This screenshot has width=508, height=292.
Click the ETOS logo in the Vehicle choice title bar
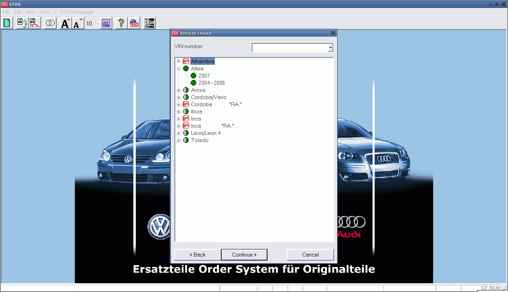tap(175, 33)
